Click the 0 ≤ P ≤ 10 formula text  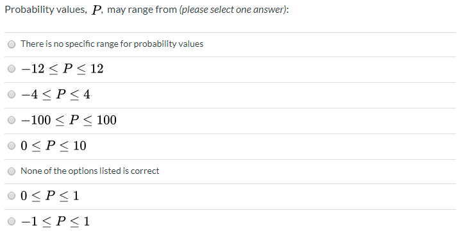(x=53, y=146)
